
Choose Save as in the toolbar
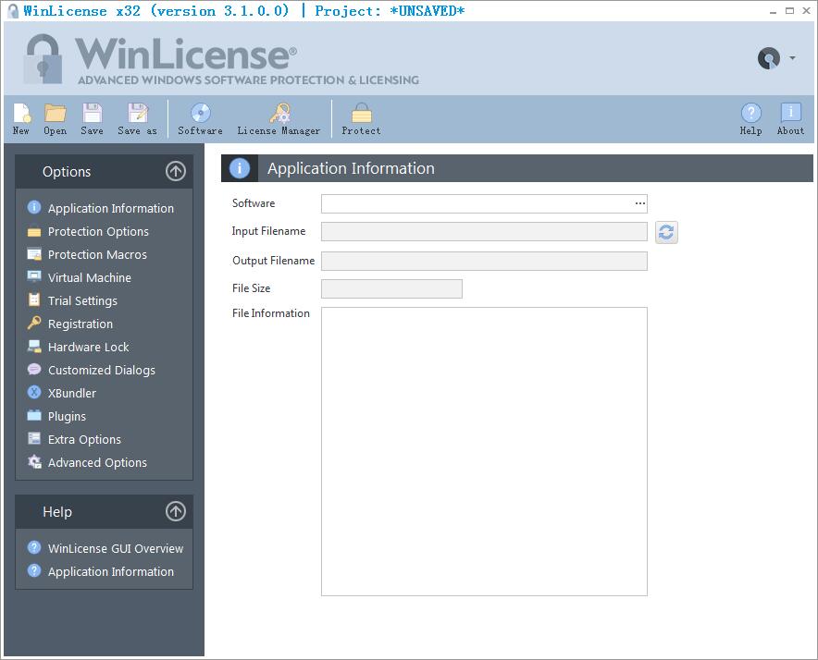(137, 119)
